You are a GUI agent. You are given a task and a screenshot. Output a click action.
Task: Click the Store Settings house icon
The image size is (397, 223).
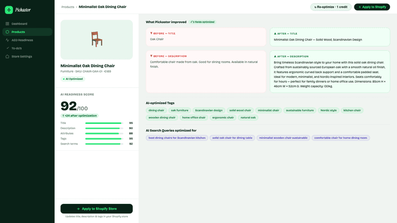(x=7, y=56)
